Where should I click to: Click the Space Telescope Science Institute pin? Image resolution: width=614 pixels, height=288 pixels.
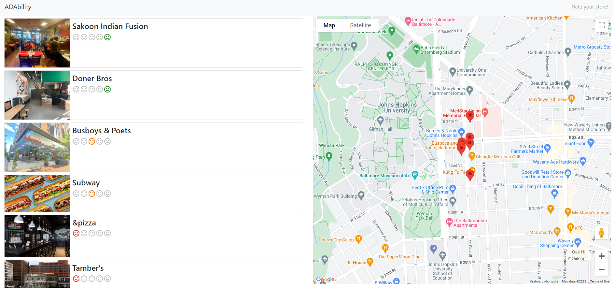pyautogui.click(x=354, y=46)
